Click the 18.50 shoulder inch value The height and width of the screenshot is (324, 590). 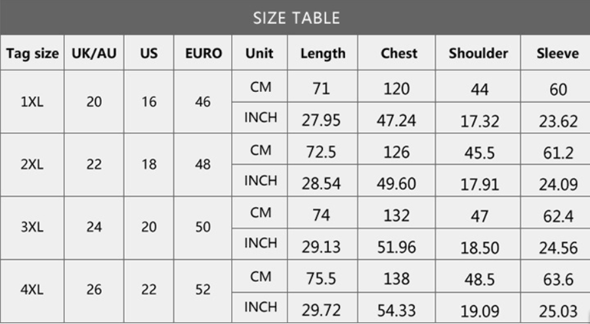(x=479, y=247)
